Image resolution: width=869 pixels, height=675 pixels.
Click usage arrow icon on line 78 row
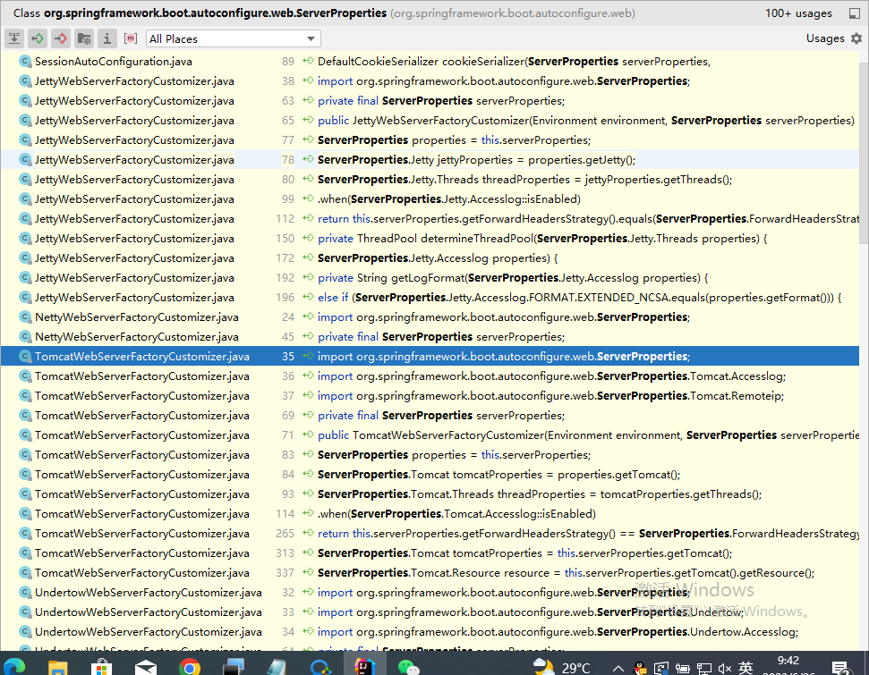308,159
